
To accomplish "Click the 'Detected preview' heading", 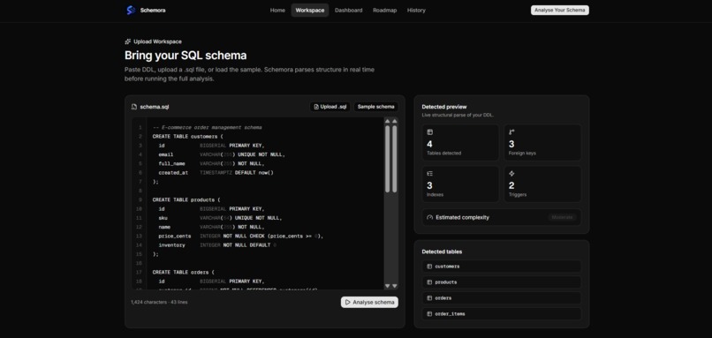I will pos(444,107).
